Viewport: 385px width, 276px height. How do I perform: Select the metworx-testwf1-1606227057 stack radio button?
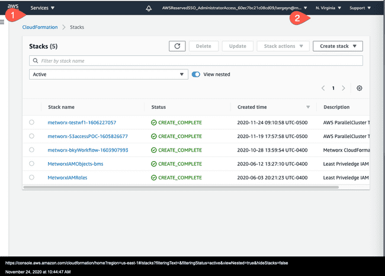pos(31,122)
